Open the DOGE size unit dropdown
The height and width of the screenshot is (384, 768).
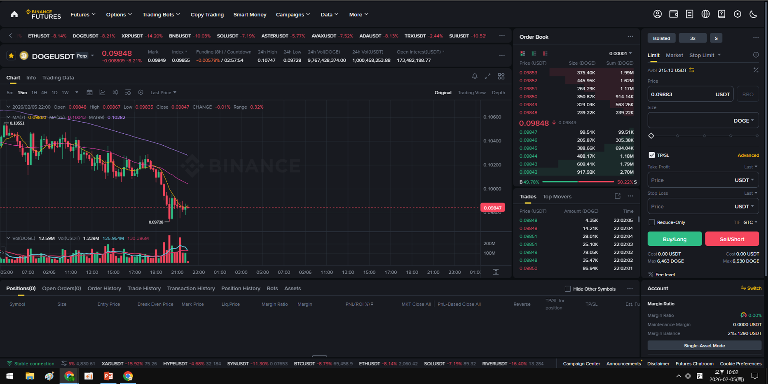(744, 121)
